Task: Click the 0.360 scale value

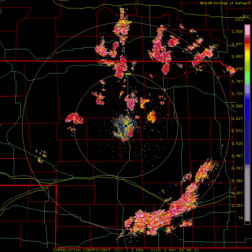Action: 237,181
